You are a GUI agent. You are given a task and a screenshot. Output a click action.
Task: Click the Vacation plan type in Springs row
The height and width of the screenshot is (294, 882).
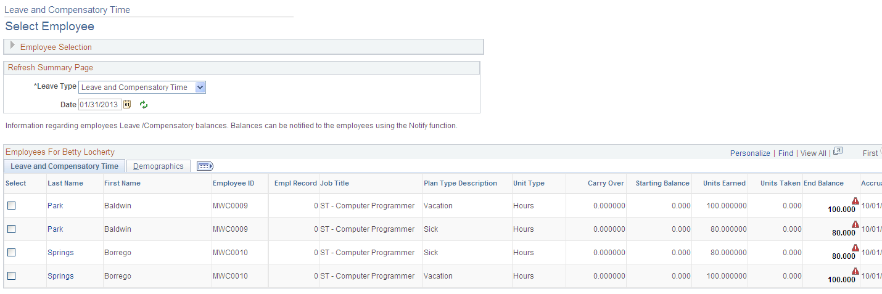click(438, 276)
